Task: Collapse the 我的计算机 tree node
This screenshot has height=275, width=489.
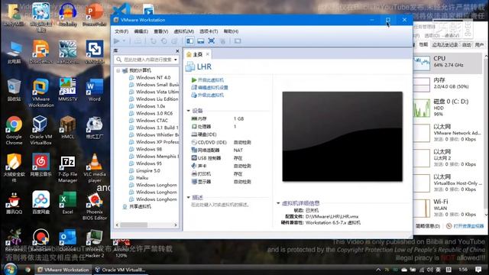Action: [118, 71]
